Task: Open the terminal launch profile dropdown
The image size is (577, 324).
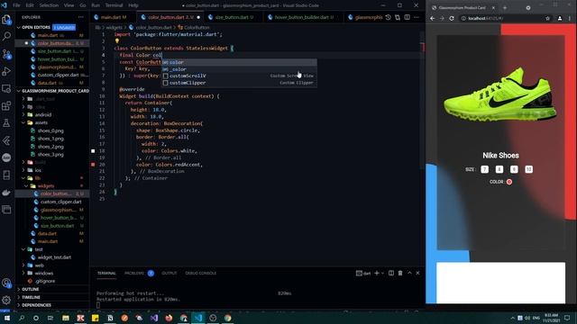Action: [382, 274]
